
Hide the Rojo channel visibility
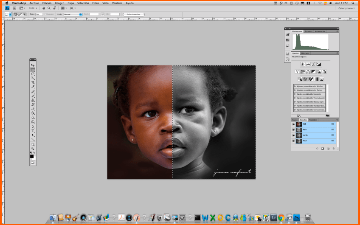(x=293, y=129)
